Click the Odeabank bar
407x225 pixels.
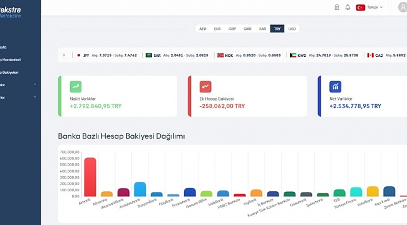[306, 194]
